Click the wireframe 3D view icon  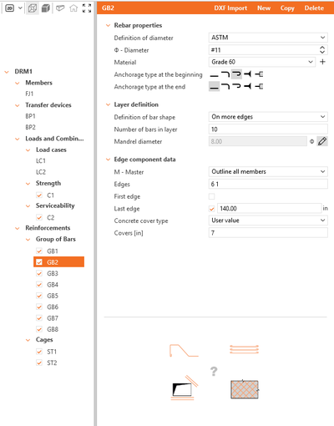click(33, 8)
